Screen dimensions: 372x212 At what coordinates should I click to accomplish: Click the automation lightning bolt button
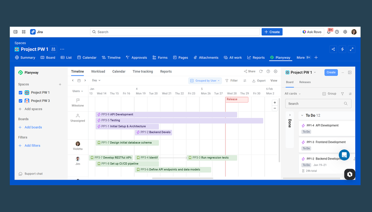coord(342,49)
